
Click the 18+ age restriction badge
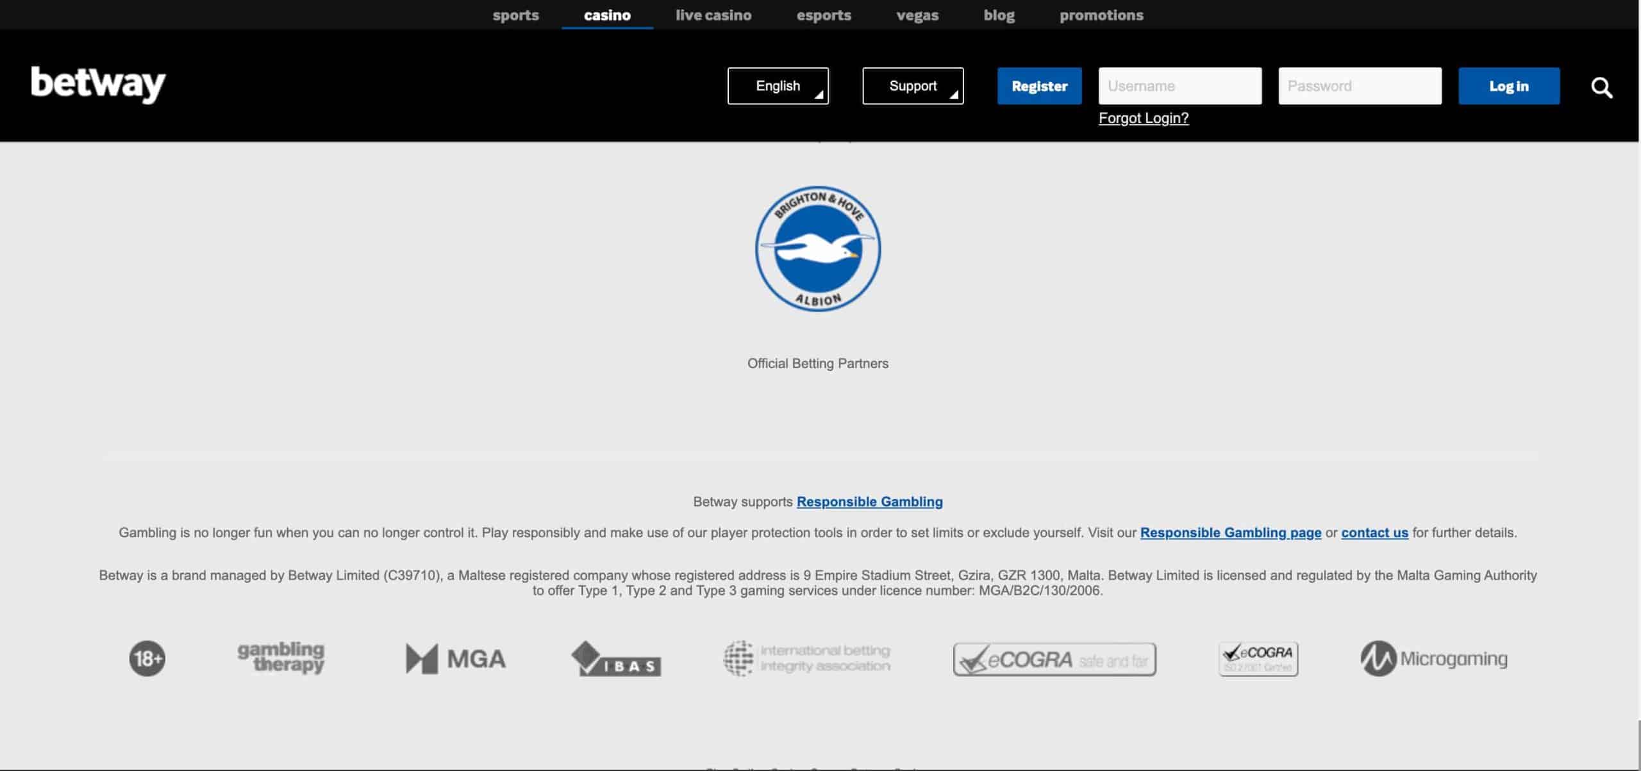pos(147,658)
